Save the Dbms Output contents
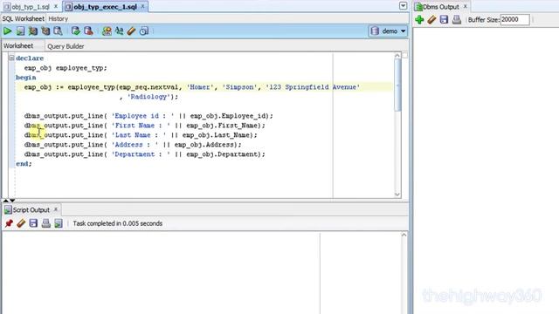Screen dimensions: 559x314 (444, 19)
